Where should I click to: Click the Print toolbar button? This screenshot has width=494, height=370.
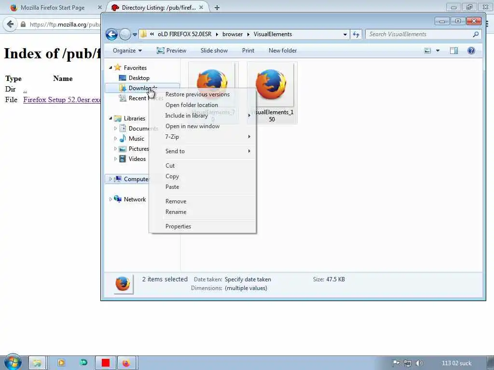(x=248, y=51)
